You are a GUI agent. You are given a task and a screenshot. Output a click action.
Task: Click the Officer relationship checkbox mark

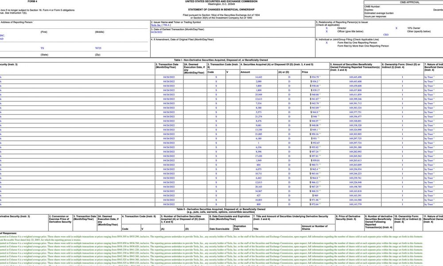pyautogui.click(x=326, y=31)
